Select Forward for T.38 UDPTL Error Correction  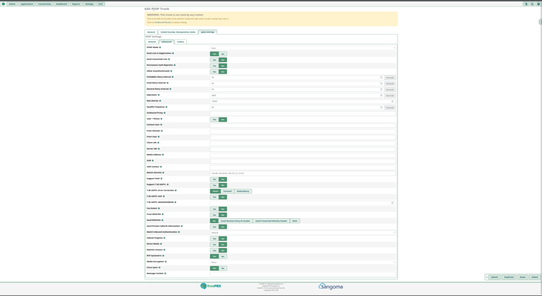click(228, 191)
